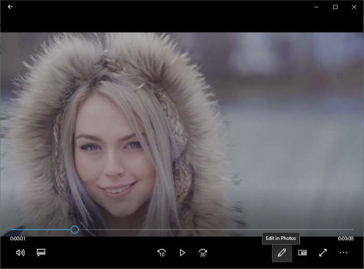
Task: Seek to the middle of the timeline
Action: tap(182, 230)
